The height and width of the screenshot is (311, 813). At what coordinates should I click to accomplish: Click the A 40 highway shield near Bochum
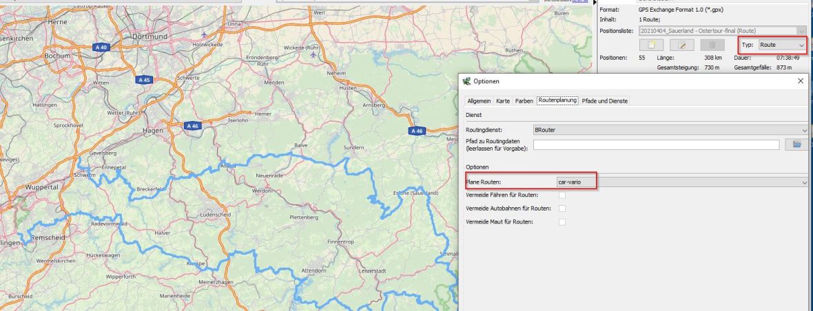[x=101, y=47]
